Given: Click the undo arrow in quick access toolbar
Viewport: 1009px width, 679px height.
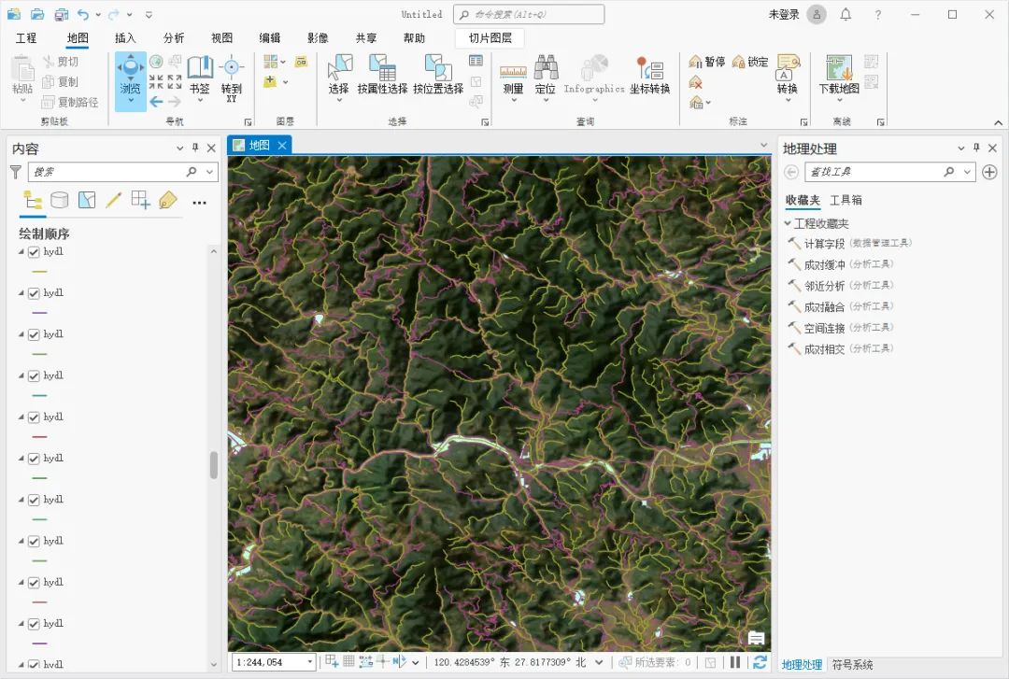Looking at the screenshot, I should [82, 14].
